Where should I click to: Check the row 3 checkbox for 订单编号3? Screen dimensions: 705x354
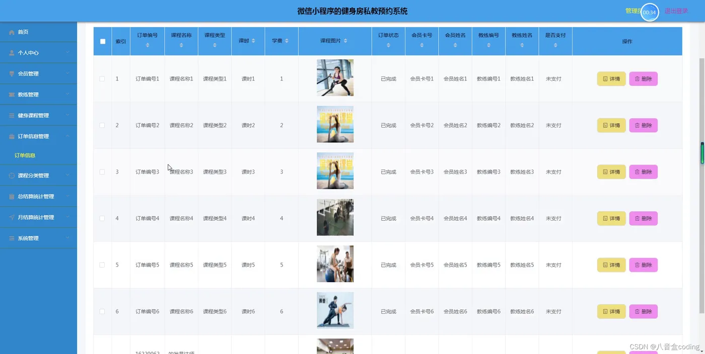click(x=102, y=172)
